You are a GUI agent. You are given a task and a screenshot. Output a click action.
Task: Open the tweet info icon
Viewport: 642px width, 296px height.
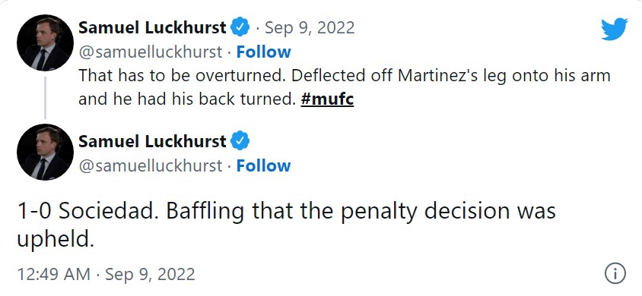[615, 273]
